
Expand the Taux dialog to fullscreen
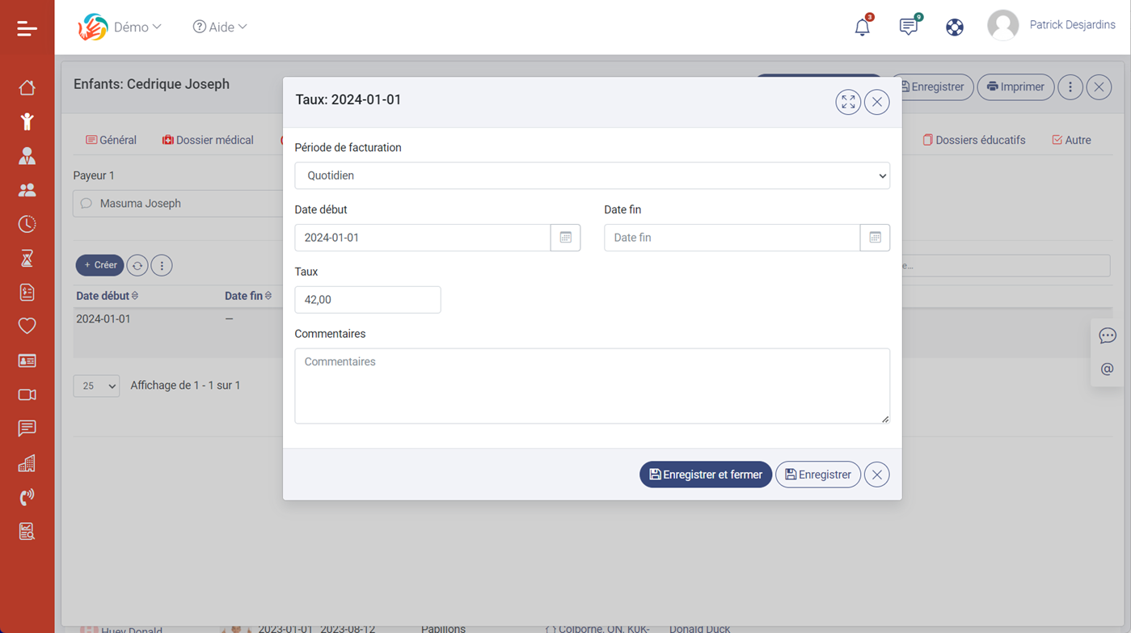pos(847,102)
